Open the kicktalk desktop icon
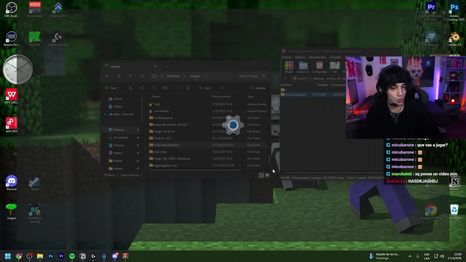This screenshot has width=466, height=262. [x=35, y=39]
